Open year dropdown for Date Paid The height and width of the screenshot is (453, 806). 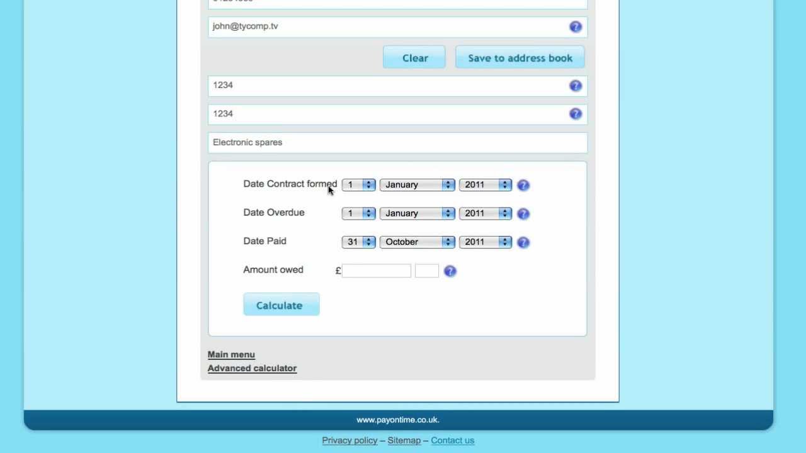[485, 242]
